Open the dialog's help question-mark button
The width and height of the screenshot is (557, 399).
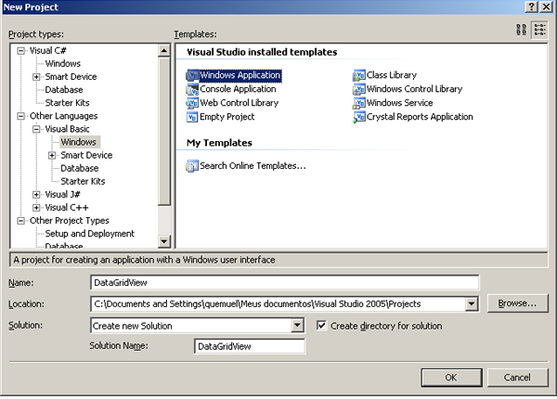(x=531, y=6)
